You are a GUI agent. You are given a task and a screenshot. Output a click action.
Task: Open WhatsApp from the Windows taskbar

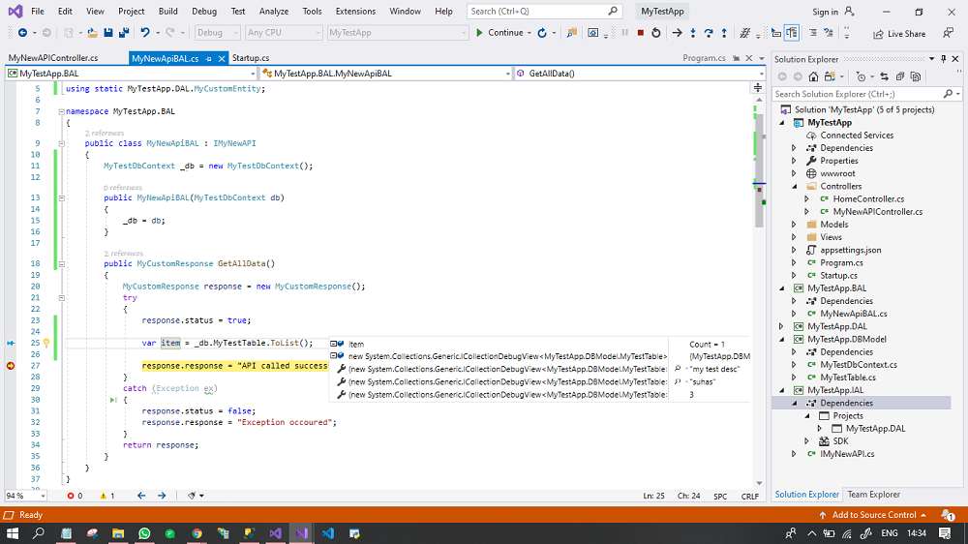[144, 533]
